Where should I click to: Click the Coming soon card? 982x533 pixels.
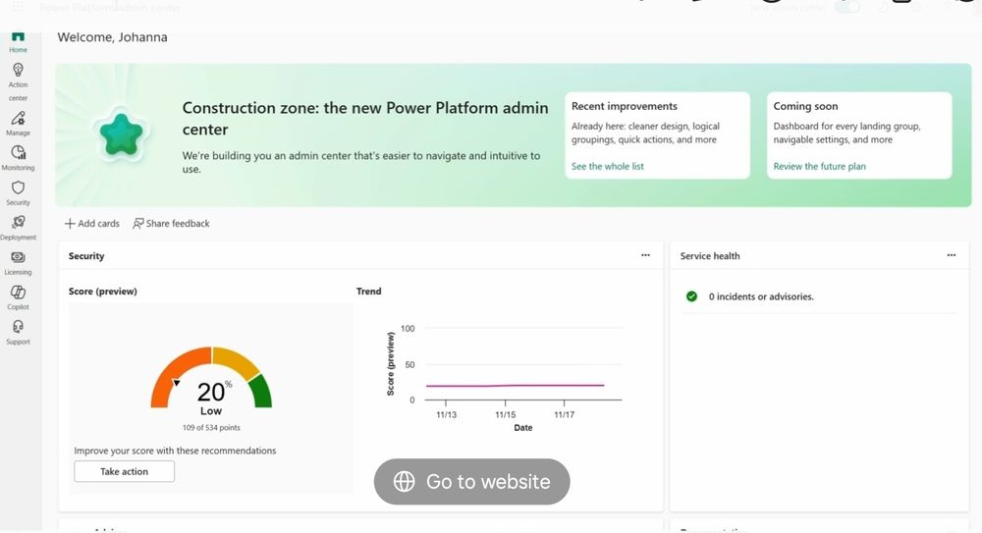coord(859,135)
